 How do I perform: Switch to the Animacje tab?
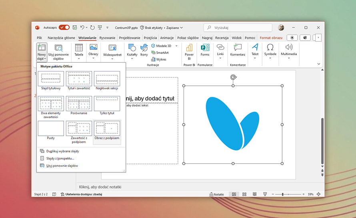pos(167,38)
